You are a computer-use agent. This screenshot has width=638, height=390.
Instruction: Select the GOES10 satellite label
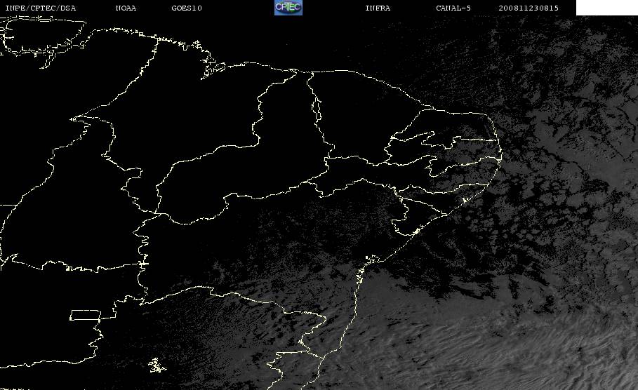[187, 8]
